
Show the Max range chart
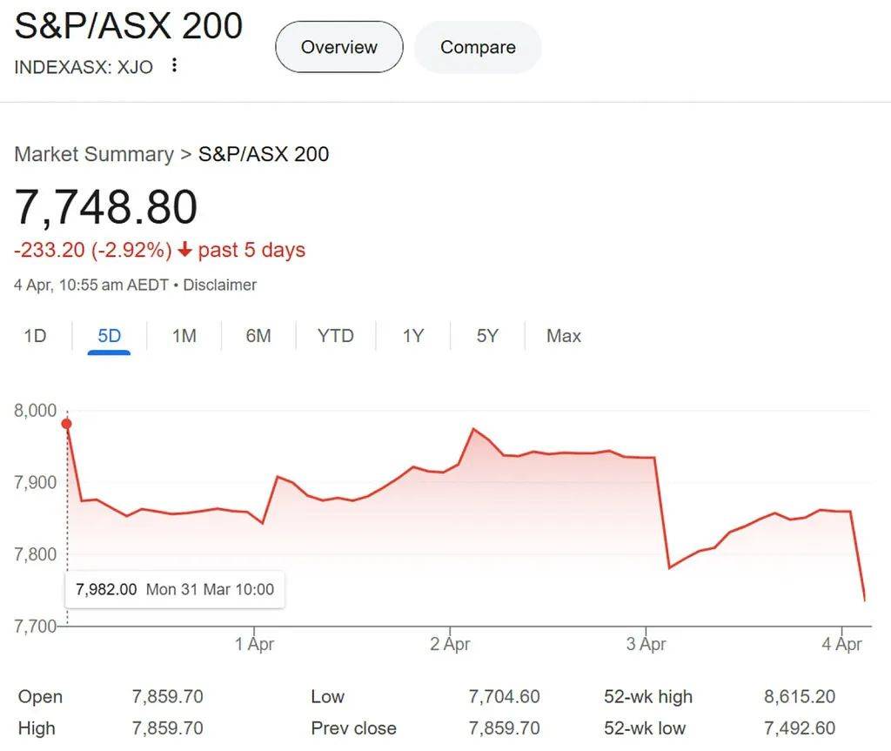(x=563, y=336)
